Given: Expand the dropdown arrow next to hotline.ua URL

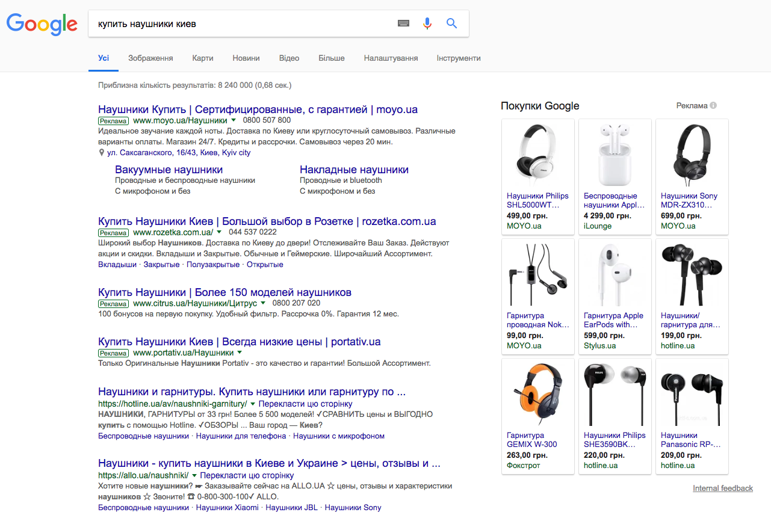Looking at the screenshot, I should [x=253, y=404].
